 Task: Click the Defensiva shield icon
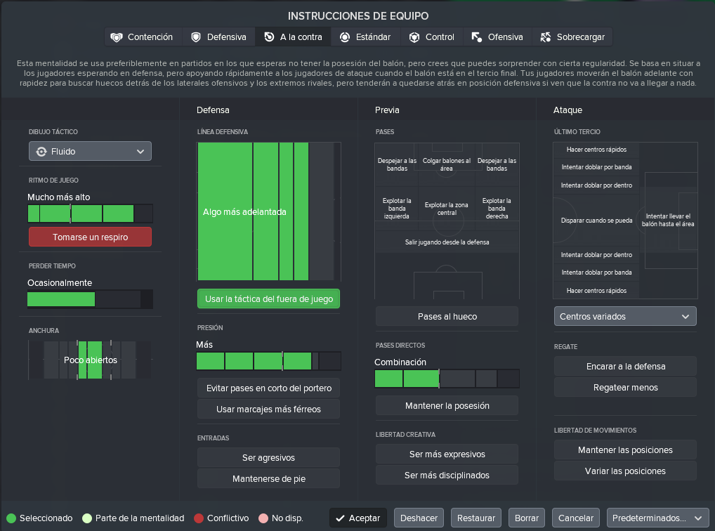click(196, 37)
